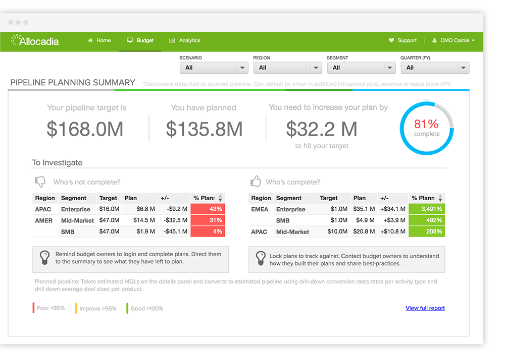The width and height of the screenshot is (505, 359).
Task: Open the Support link
Action: 402,40
